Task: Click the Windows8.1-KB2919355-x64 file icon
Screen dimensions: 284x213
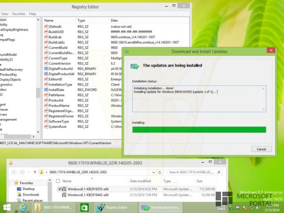Action: point(64,189)
